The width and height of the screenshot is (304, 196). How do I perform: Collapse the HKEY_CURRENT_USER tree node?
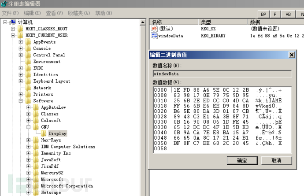click(13, 35)
